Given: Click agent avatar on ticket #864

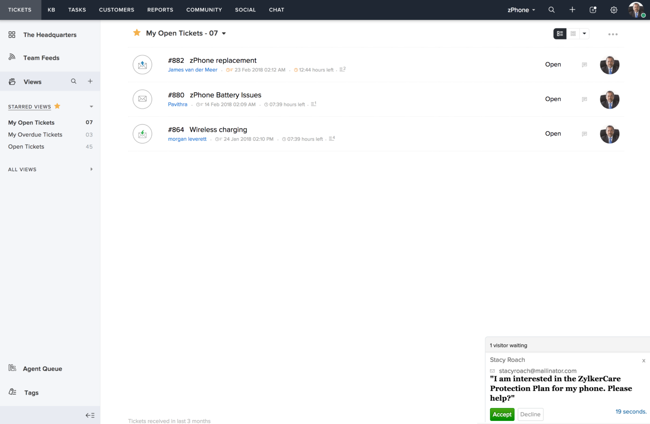Looking at the screenshot, I should coord(610,134).
